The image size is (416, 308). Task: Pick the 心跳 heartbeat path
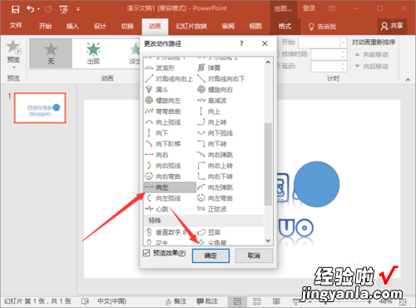click(x=156, y=209)
